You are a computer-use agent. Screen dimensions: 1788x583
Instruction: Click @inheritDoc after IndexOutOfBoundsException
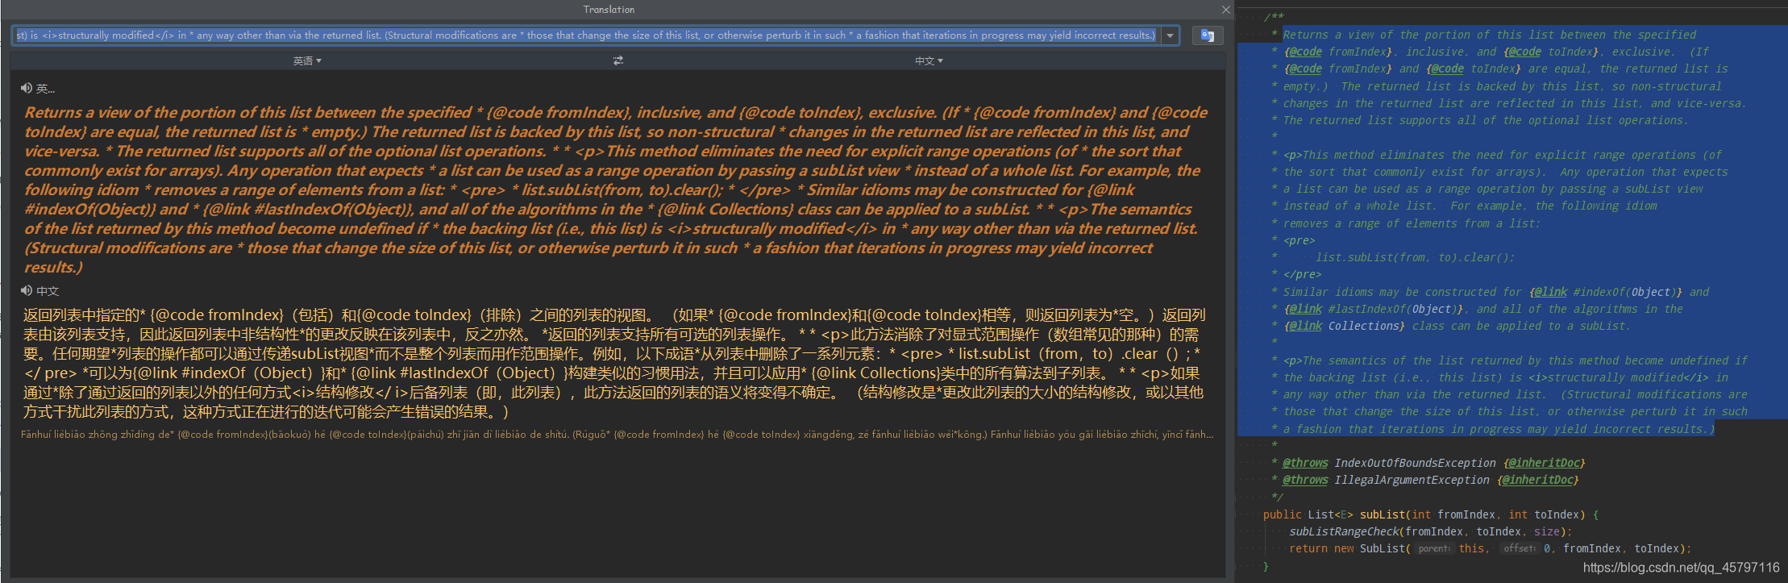pos(1544,463)
